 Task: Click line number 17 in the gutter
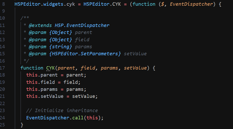click(2, 68)
